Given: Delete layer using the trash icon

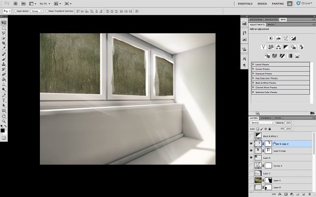Looking at the screenshot, I should (310, 194).
